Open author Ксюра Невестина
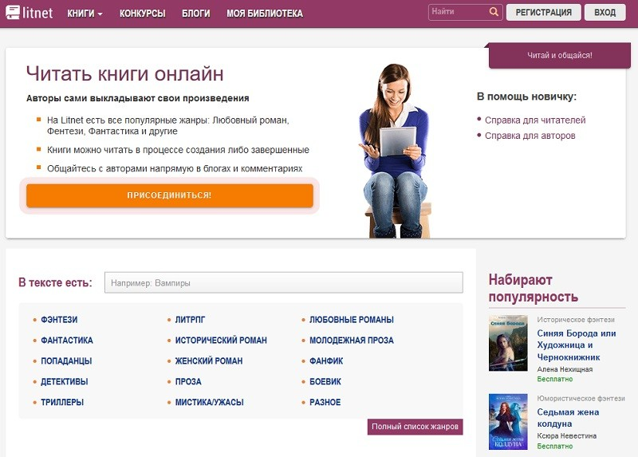The width and height of the screenshot is (638, 457). pyautogui.click(x=566, y=435)
